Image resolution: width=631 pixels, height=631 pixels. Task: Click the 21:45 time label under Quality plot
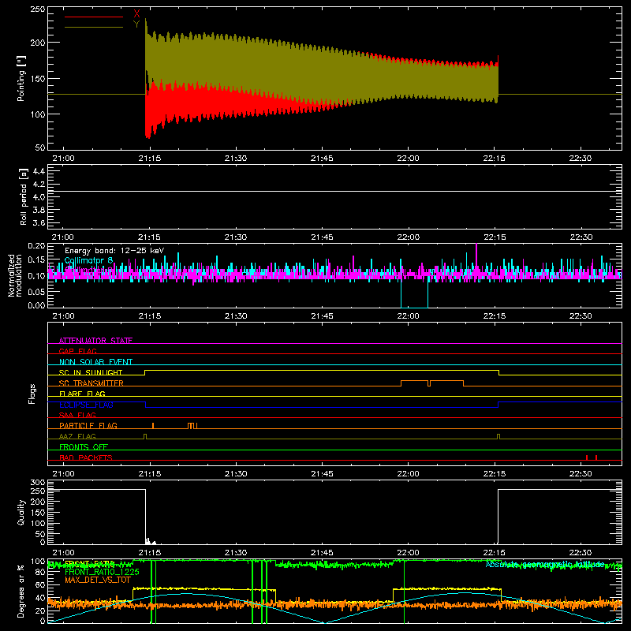[x=322, y=553]
